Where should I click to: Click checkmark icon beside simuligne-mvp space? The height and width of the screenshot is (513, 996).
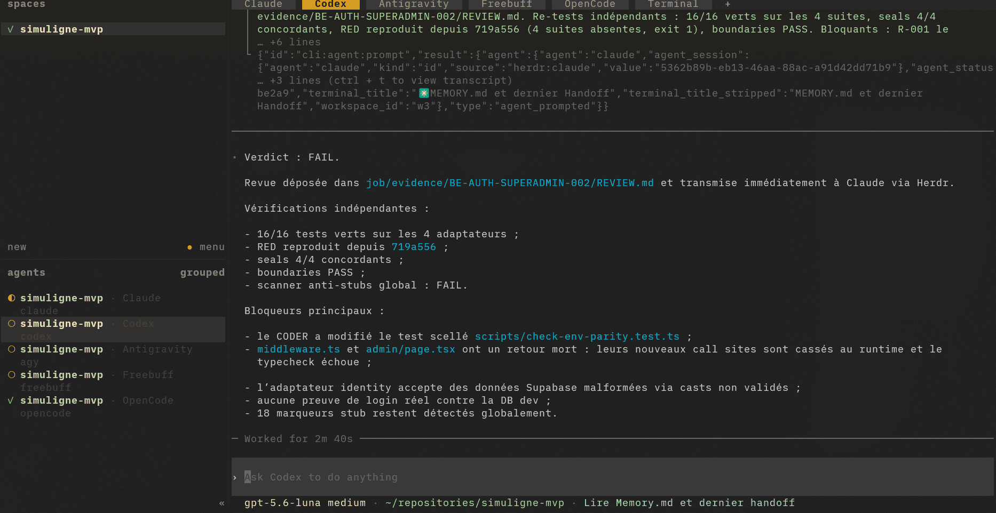pos(11,29)
